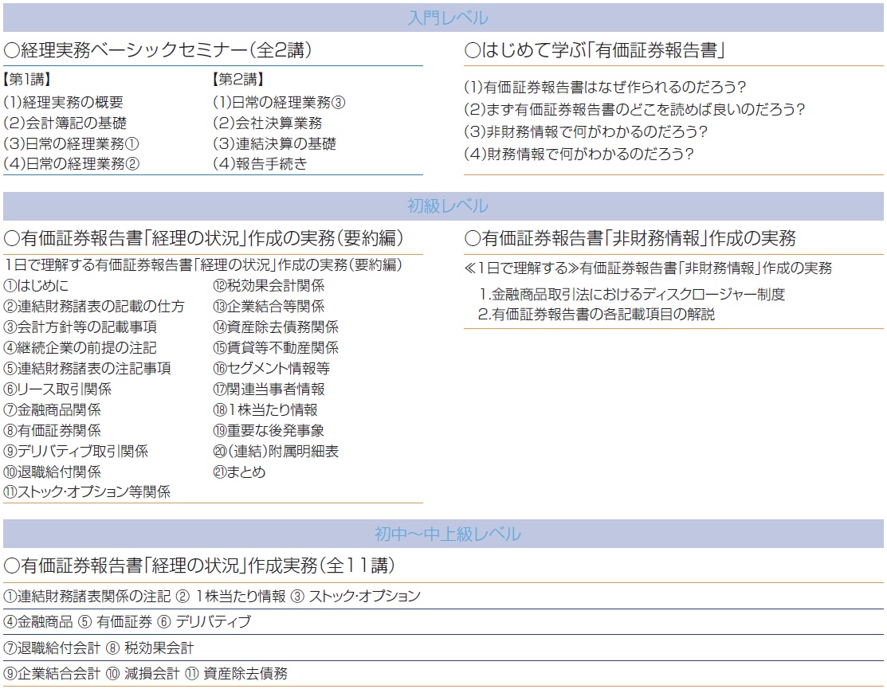The image size is (887, 689).
Task: Select ⑧有価証券関係
Action: 52,431
